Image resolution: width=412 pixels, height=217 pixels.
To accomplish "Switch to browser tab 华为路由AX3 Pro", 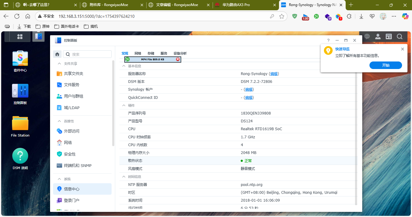I will click(x=245, y=5).
